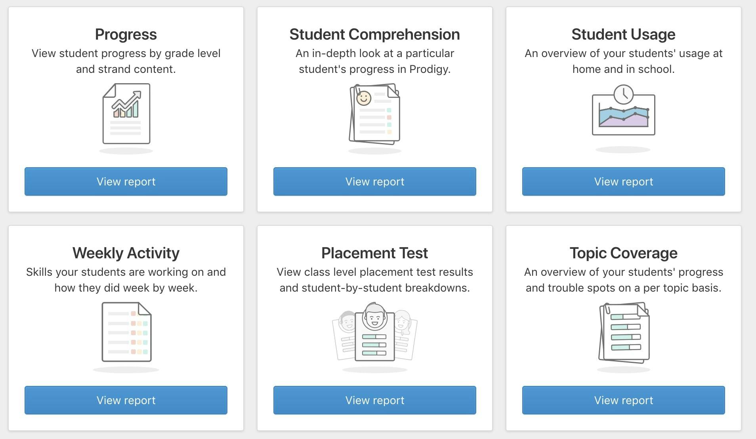Click the Weekly Activity grid document icon
This screenshot has height=439, width=756.
126,332
